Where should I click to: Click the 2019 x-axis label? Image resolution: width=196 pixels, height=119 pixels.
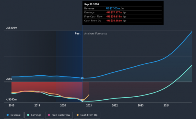tap(37, 105)
